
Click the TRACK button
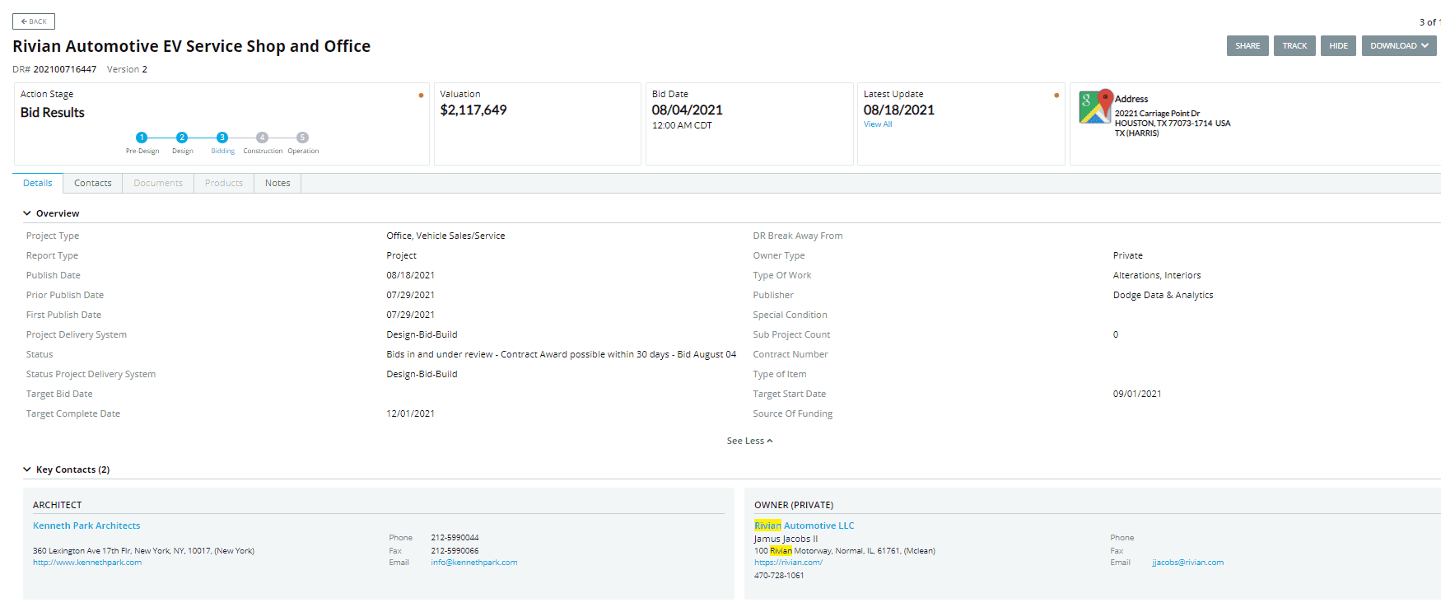(x=1294, y=46)
